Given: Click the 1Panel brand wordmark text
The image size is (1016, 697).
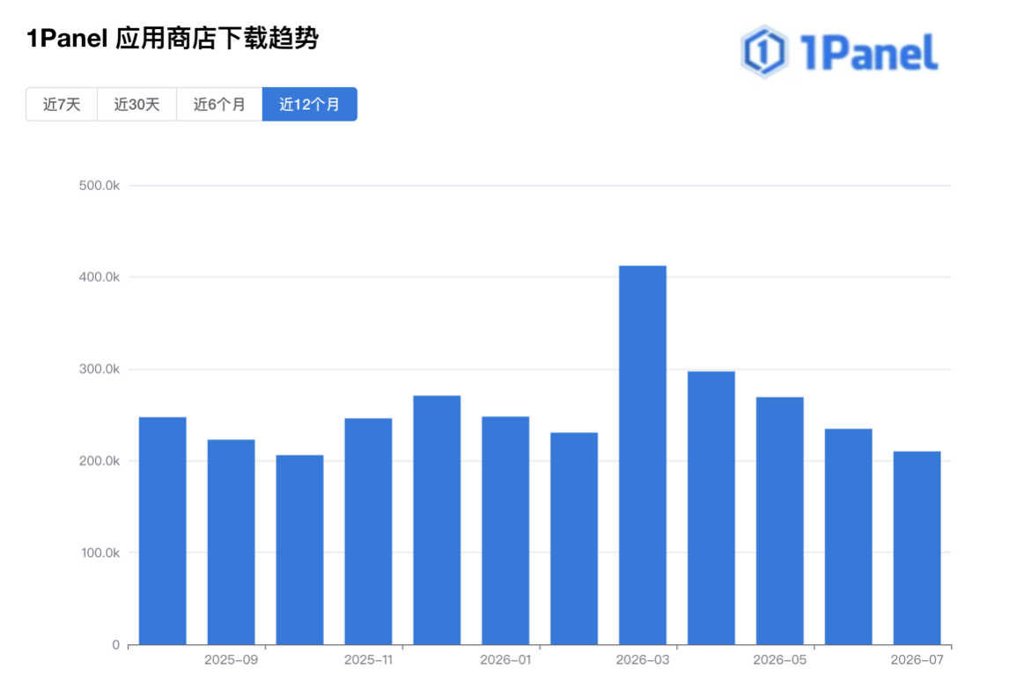Looking at the screenshot, I should (869, 53).
